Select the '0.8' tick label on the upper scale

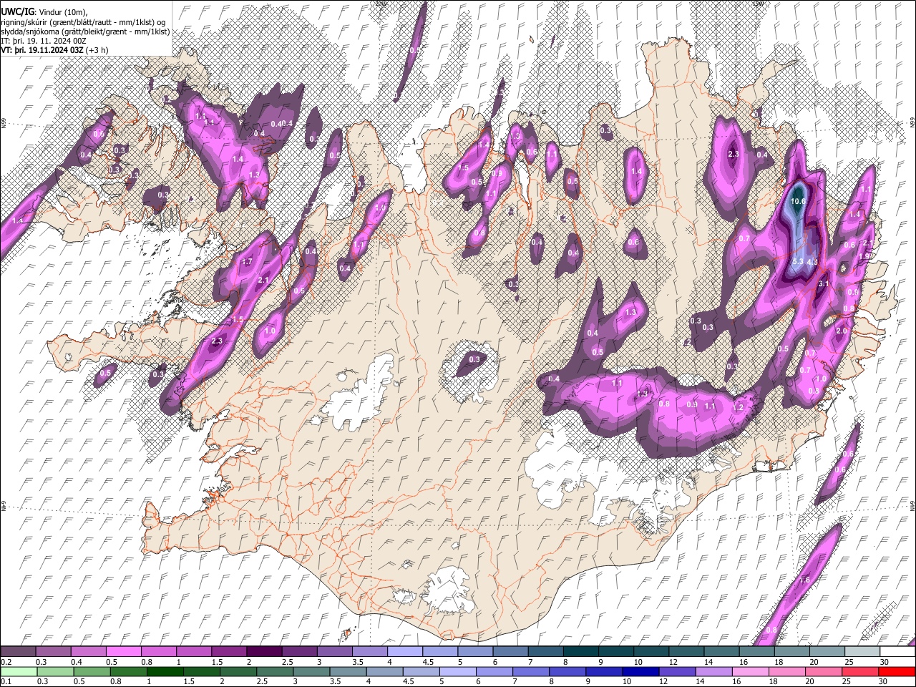[x=147, y=662]
